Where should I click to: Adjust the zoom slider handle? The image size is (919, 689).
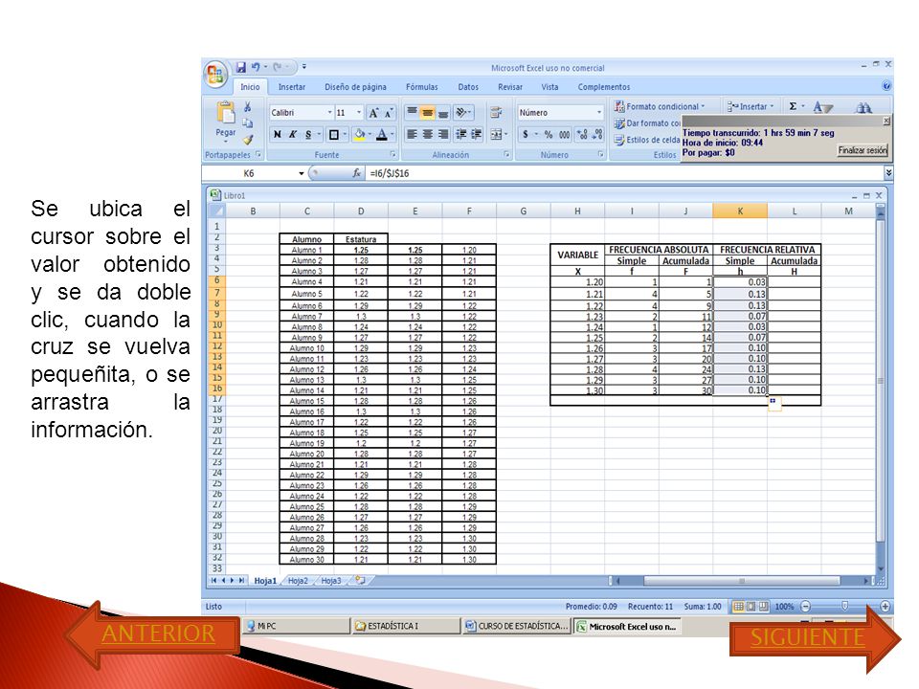point(845,607)
